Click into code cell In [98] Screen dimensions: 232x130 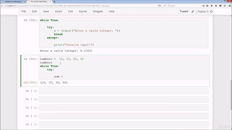click(124, 32)
